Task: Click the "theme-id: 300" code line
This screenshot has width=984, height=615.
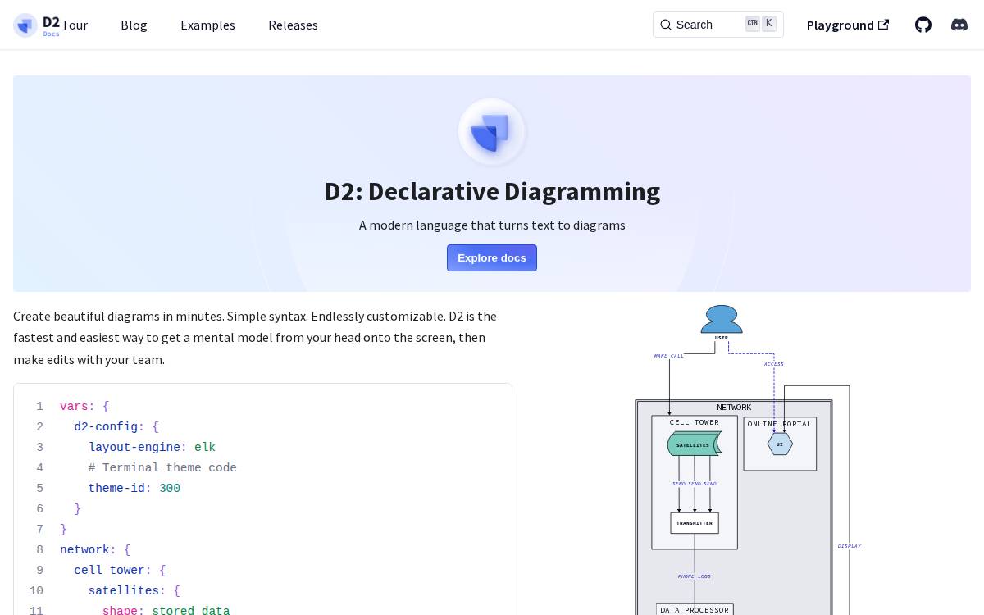Action: 134,488
